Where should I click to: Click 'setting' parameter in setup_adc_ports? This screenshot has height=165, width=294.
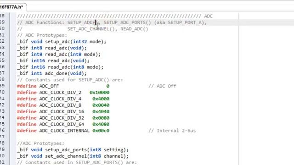(x=113, y=150)
